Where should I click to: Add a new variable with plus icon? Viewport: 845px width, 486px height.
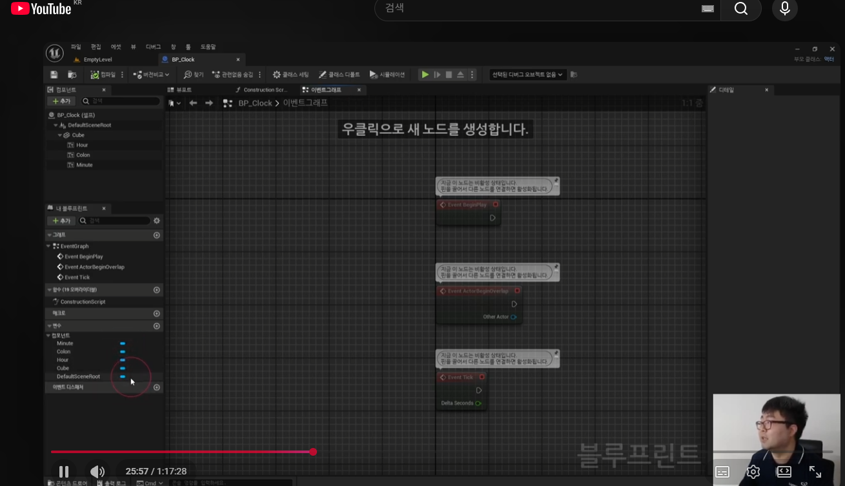pyautogui.click(x=156, y=326)
